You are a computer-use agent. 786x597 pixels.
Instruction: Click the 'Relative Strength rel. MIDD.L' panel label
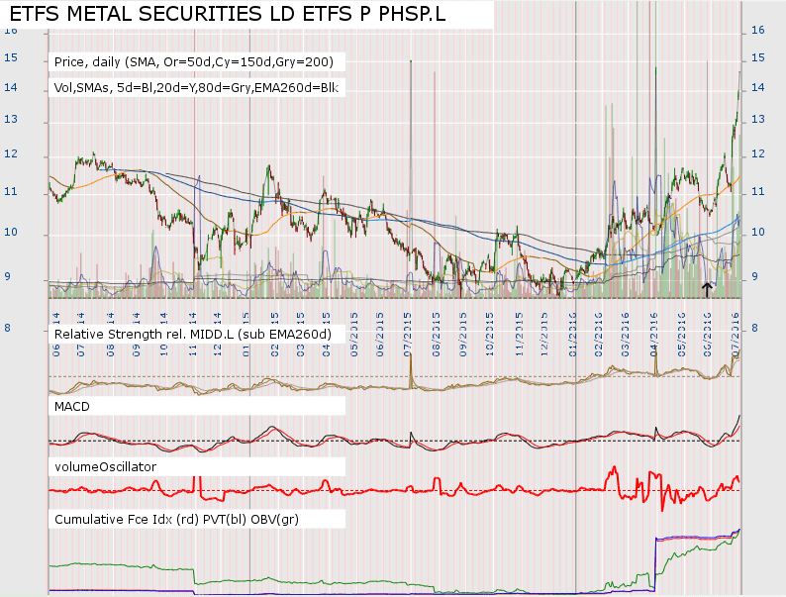pos(192,335)
